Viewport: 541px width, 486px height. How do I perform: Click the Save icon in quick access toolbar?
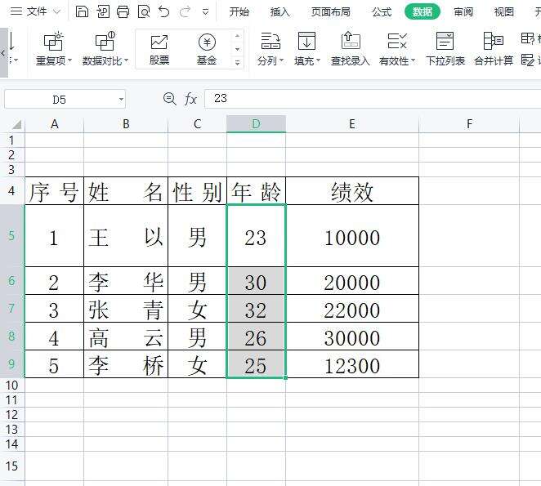point(82,12)
